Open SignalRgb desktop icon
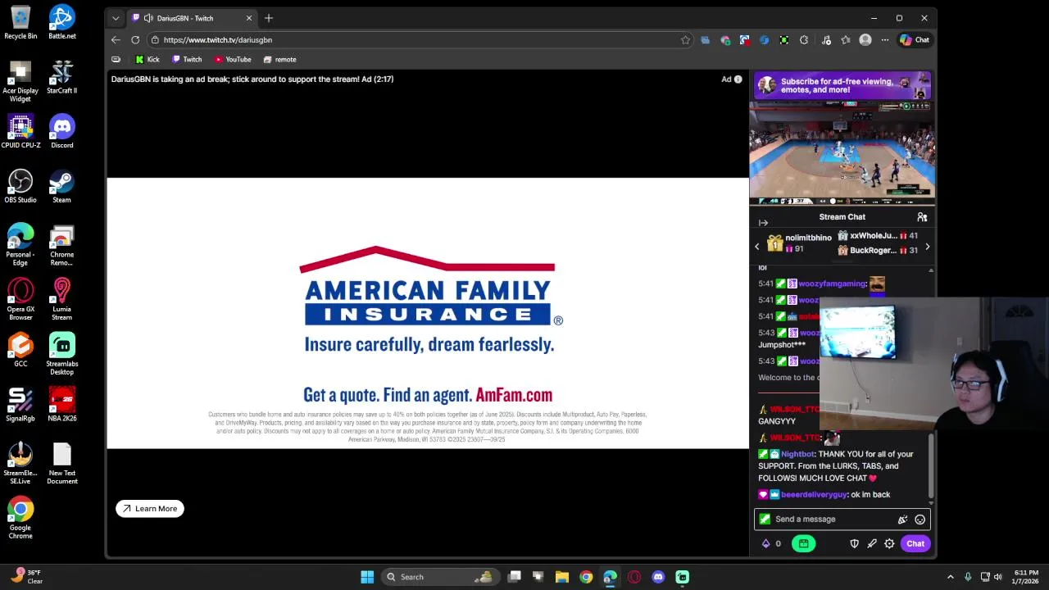Viewport: 1049px width, 590px height. point(20,405)
